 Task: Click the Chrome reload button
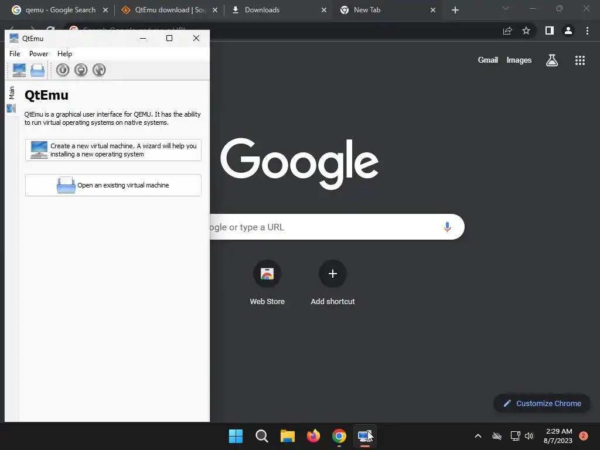(50, 29)
